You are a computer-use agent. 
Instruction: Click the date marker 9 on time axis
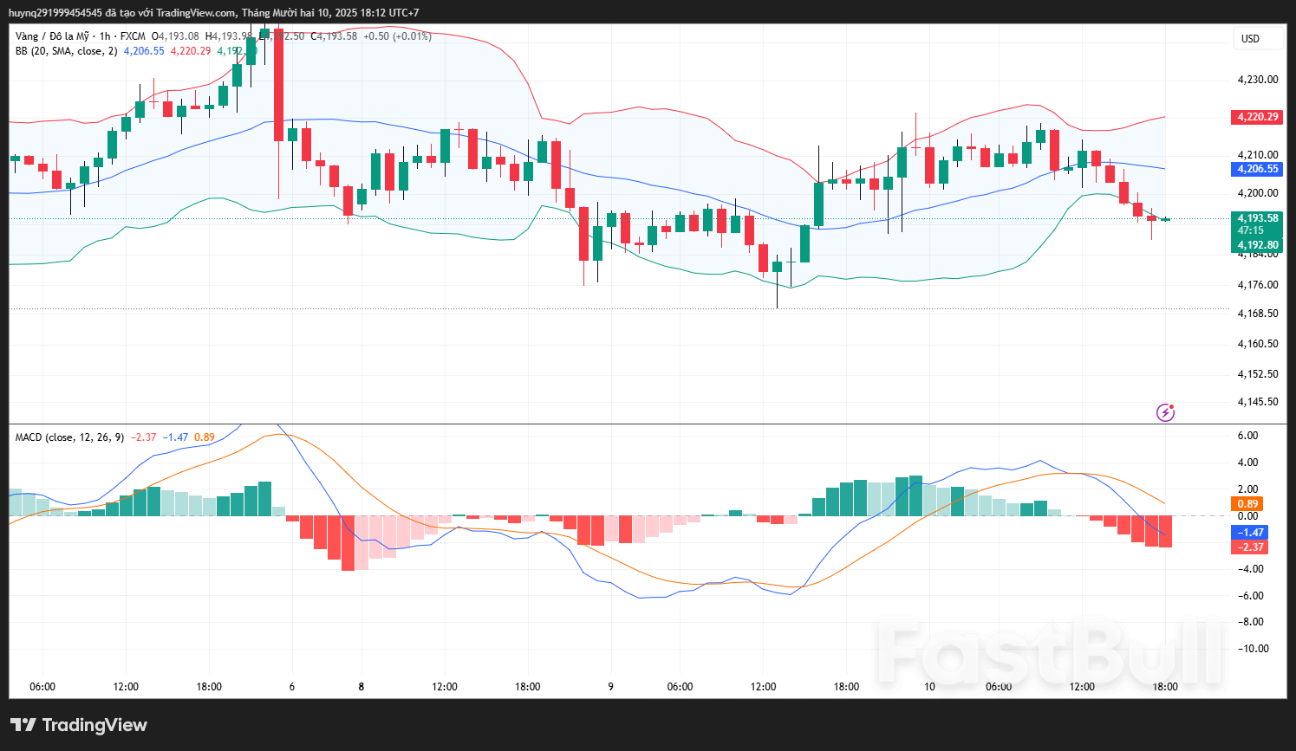[610, 687]
